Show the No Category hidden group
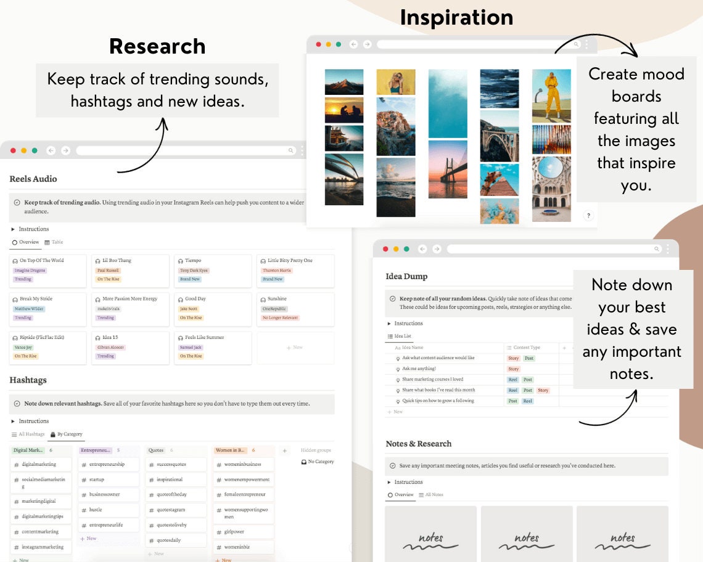 317,462
